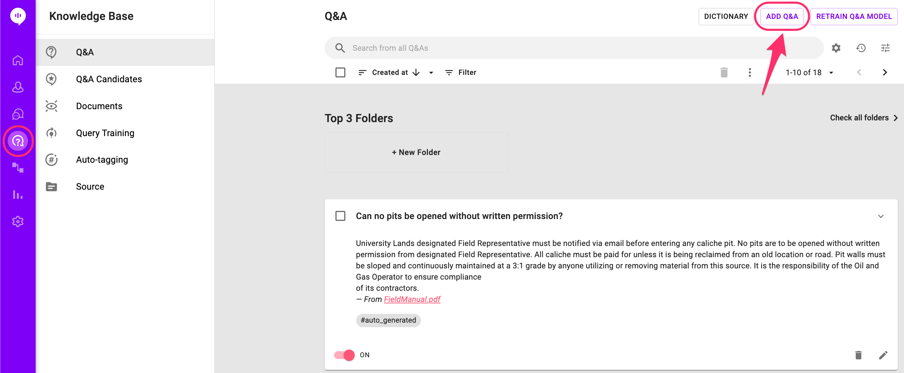Check the 'Can no pits be opened' checkbox
This screenshot has height=373, width=904.
pyautogui.click(x=340, y=216)
